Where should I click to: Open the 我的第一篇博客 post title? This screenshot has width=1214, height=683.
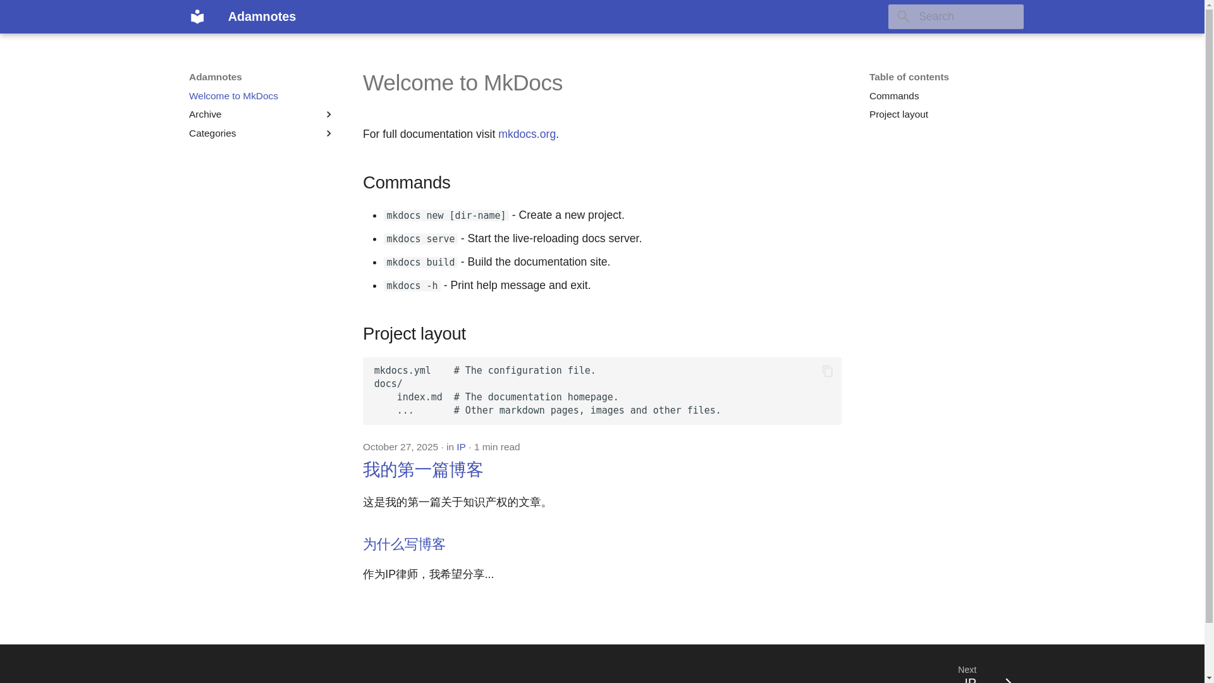[422, 470]
